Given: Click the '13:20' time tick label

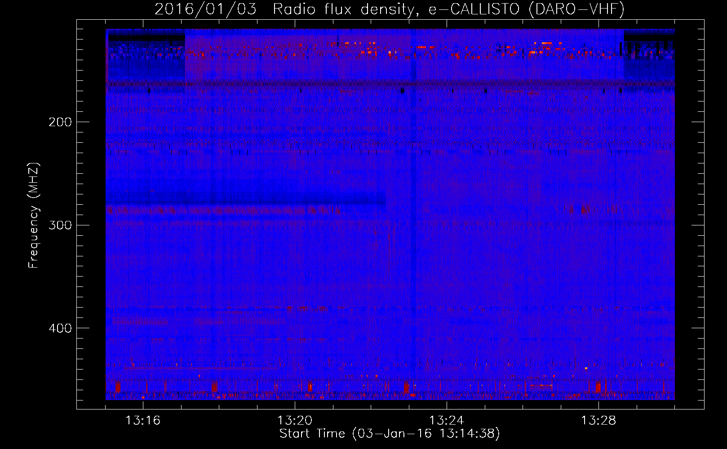Looking at the screenshot, I should coord(295,421).
